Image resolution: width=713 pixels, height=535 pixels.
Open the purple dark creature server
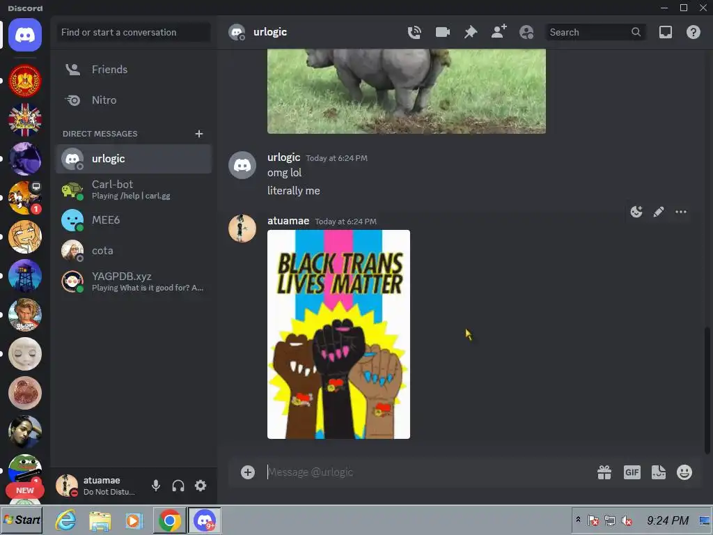click(25, 159)
